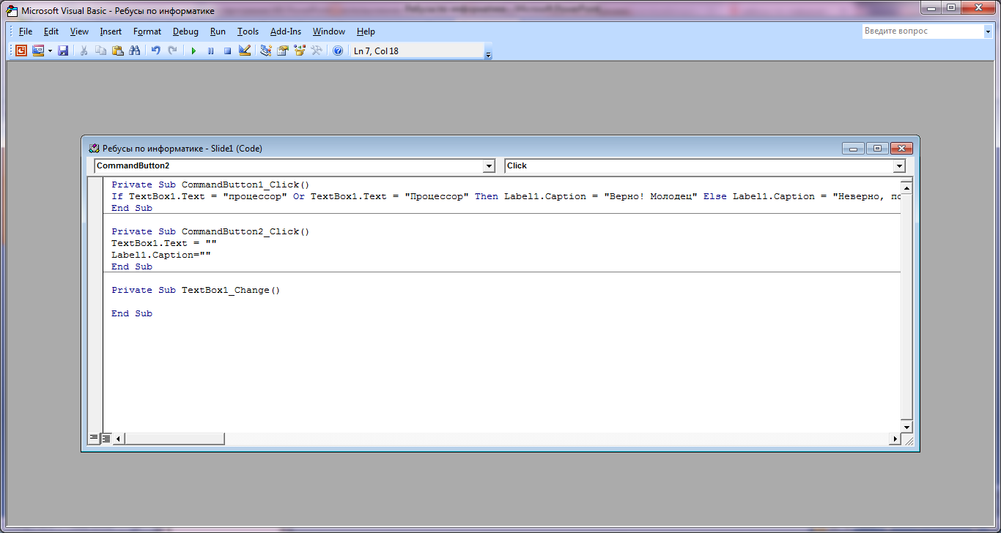Maximize the Slide1 (Code) window
This screenshot has width=1001, height=533.
(x=877, y=148)
